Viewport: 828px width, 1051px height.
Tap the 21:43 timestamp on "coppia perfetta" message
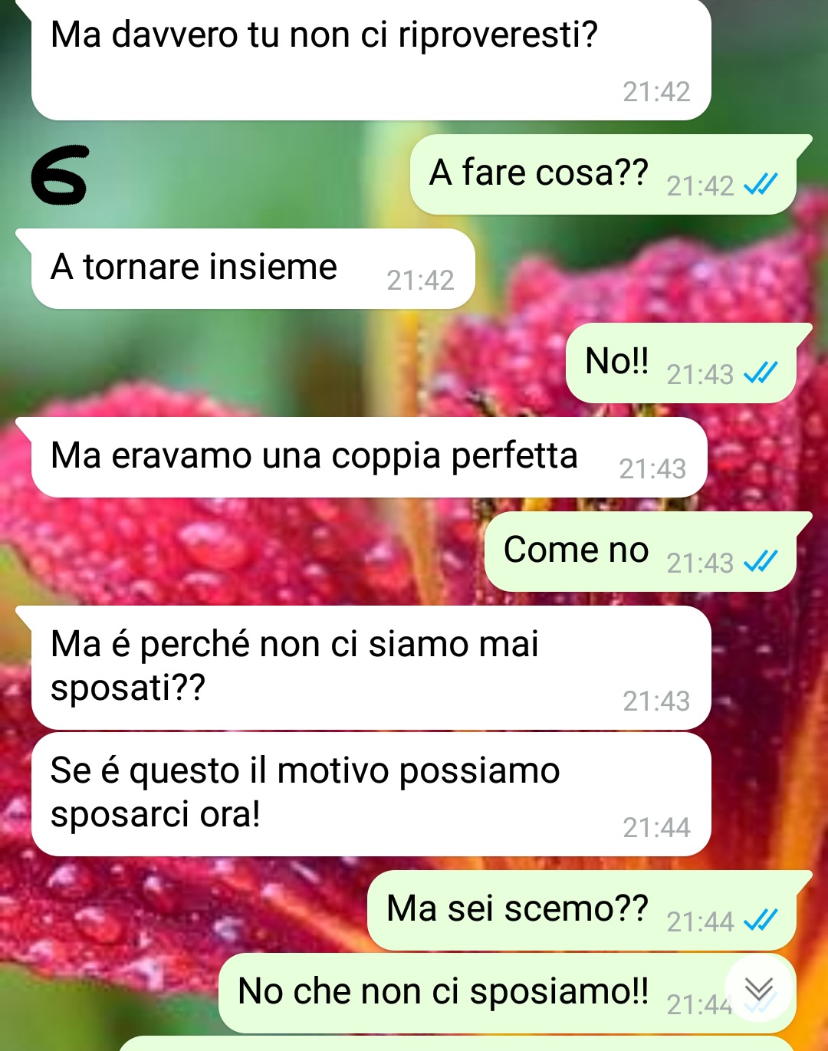click(x=652, y=468)
